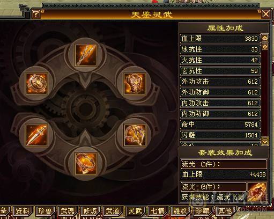Screen dimensions: 274x219
Task: Close the 天鉴灵武 window
Action: tap(266, 14)
